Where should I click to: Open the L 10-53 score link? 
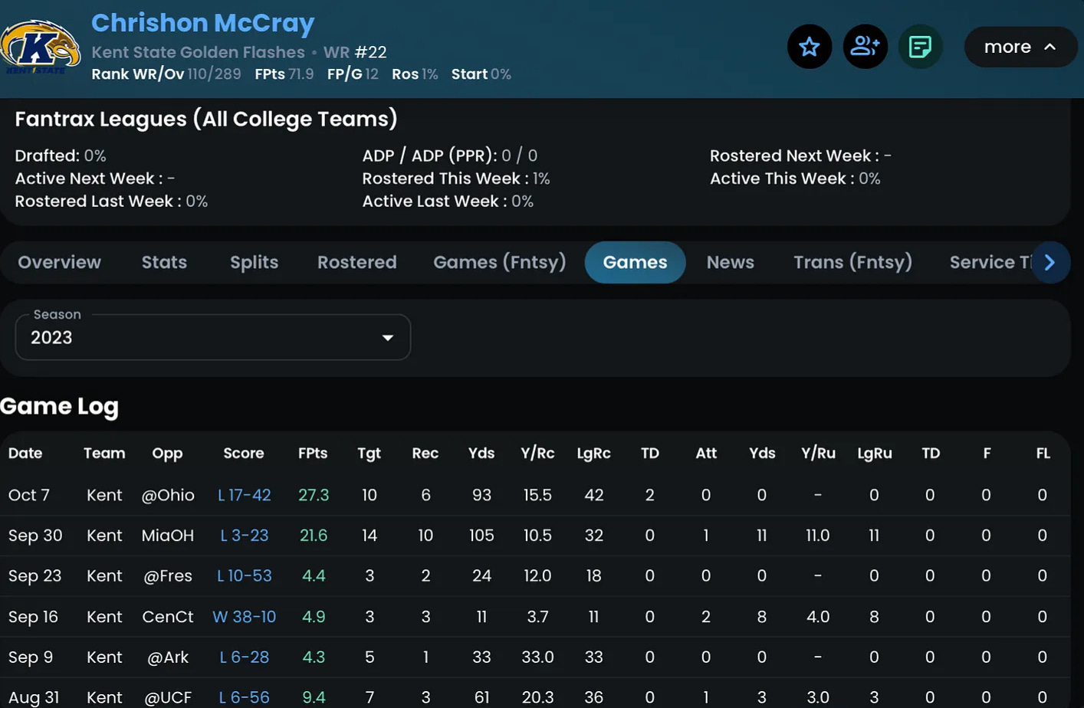(245, 575)
